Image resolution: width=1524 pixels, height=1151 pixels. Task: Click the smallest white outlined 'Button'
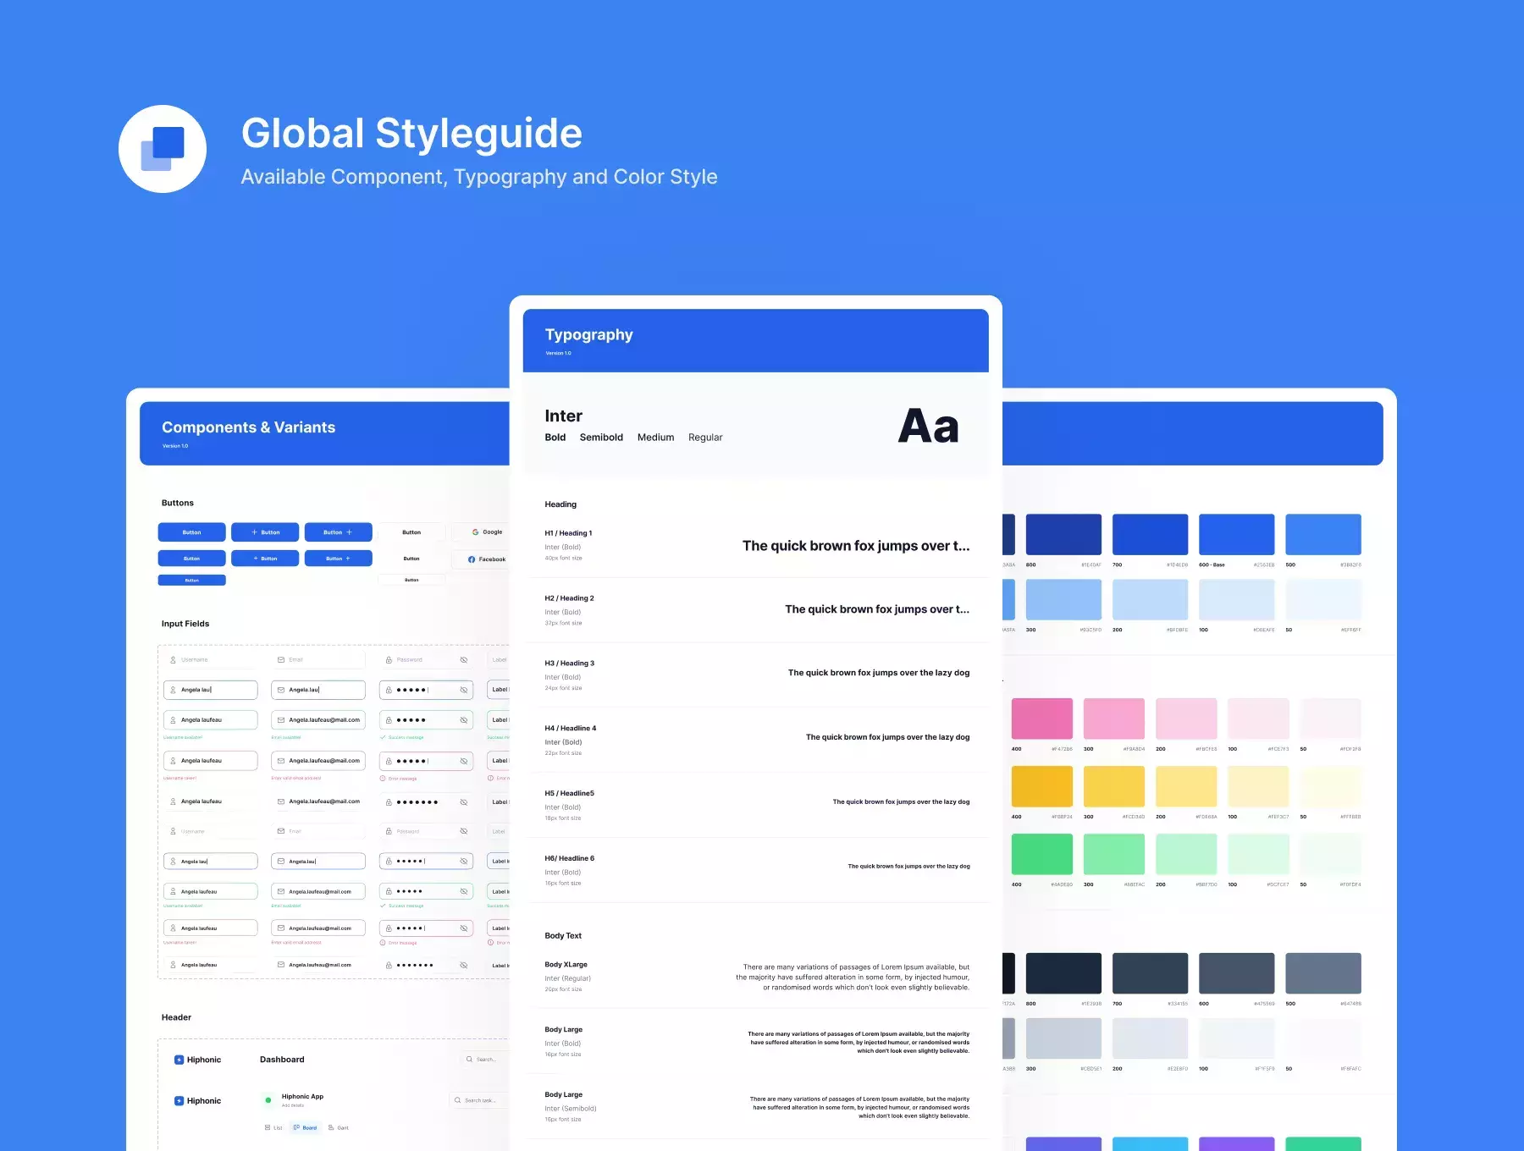coord(411,580)
